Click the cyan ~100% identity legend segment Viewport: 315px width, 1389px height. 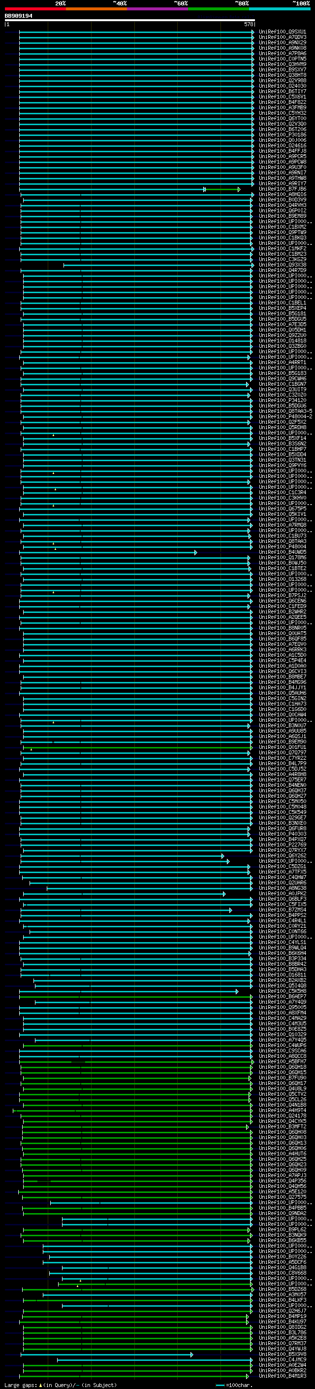click(x=280, y=9)
